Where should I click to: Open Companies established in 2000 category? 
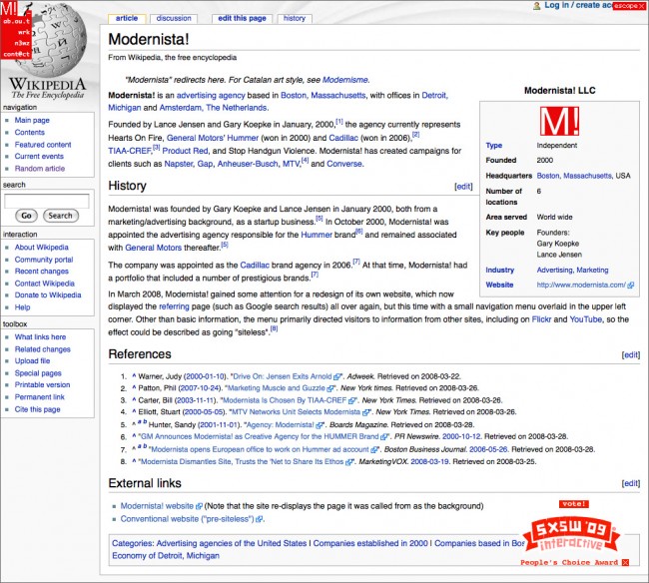pyautogui.click(x=370, y=543)
